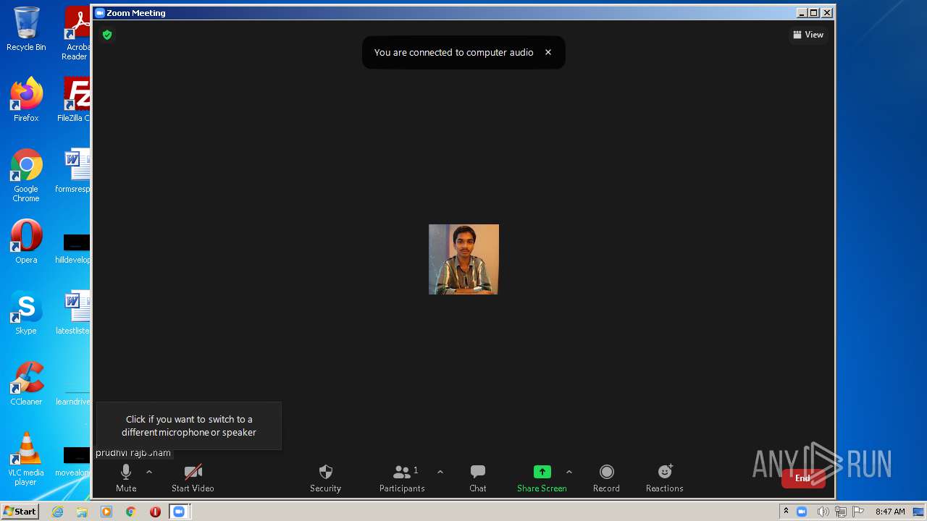Start recording with the Record button
Image resolution: width=927 pixels, height=521 pixels.
(x=606, y=478)
